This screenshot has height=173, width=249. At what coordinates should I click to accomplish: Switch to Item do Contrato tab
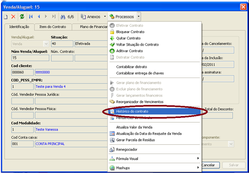tap(53, 27)
